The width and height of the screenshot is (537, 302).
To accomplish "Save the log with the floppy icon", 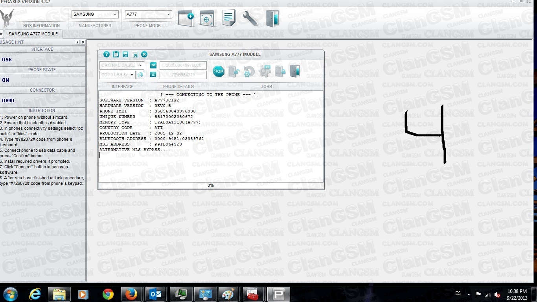I will (125, 55).
